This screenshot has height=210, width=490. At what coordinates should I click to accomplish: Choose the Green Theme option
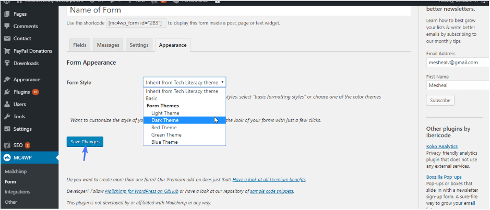click(x=184, y=135)
